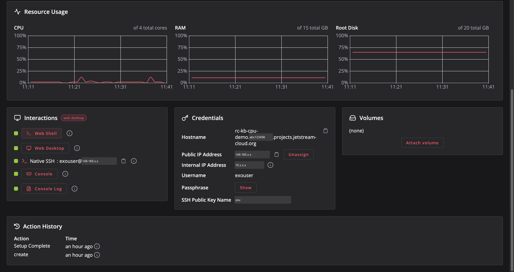Copy the hostname to clipboard

click(x=325, y=131)
